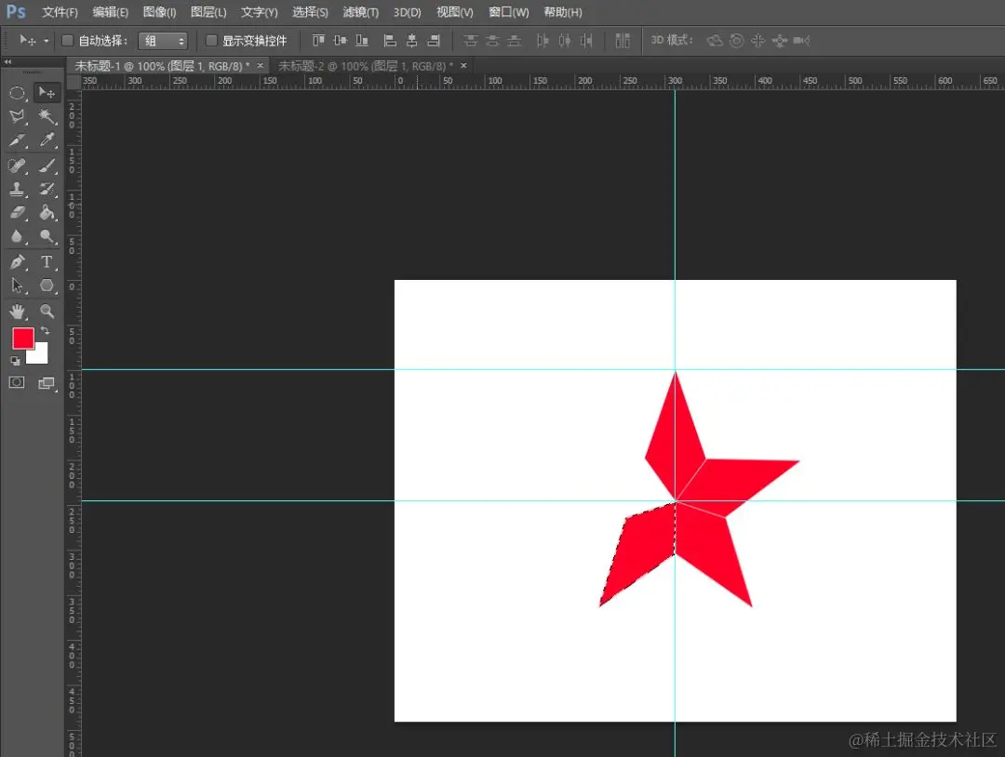Open the 编辑(E) menu
The height and width of the screenshot is (757, 1005).
110,12
